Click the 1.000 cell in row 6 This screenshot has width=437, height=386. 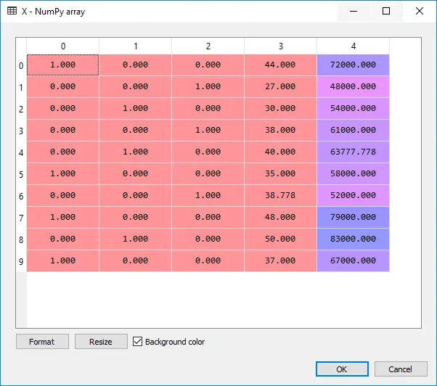(x=208, y=195)
